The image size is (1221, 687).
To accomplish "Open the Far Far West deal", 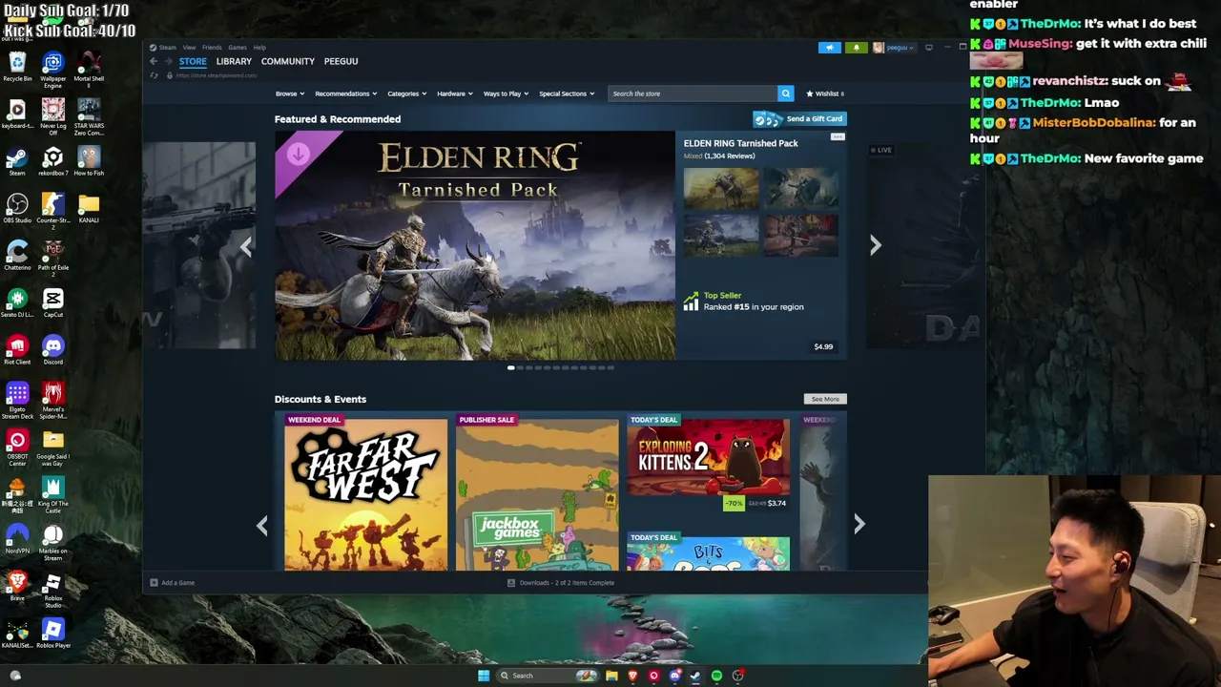I will [365, 492].
